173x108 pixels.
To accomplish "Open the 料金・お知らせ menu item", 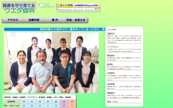I will [x=76, y=20].
